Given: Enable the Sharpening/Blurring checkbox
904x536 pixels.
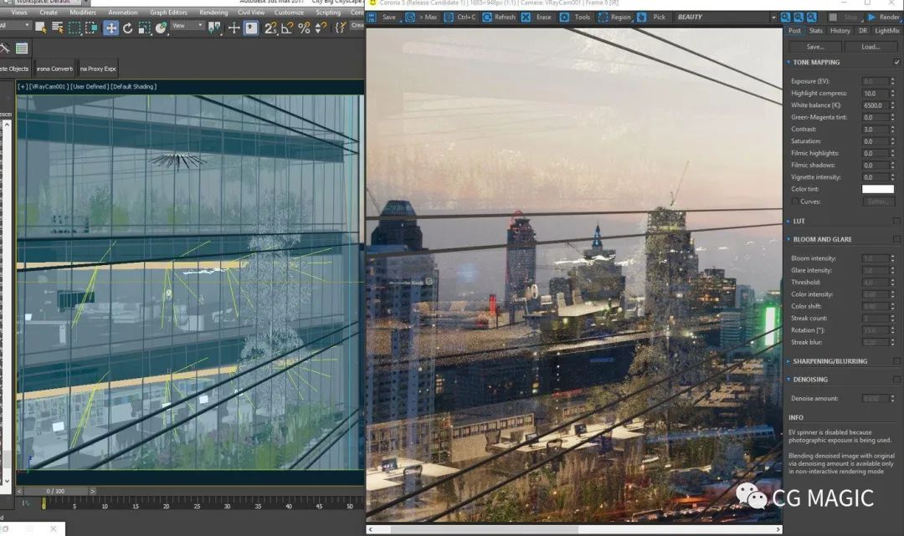Looking at the screenshot, I should (x=896, y=361).
